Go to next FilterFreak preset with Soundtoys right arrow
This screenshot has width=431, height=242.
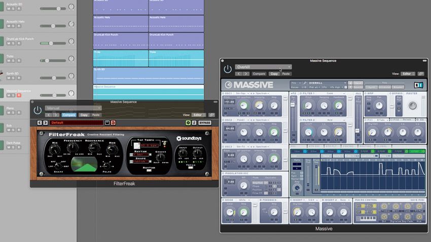click(45, 123)
